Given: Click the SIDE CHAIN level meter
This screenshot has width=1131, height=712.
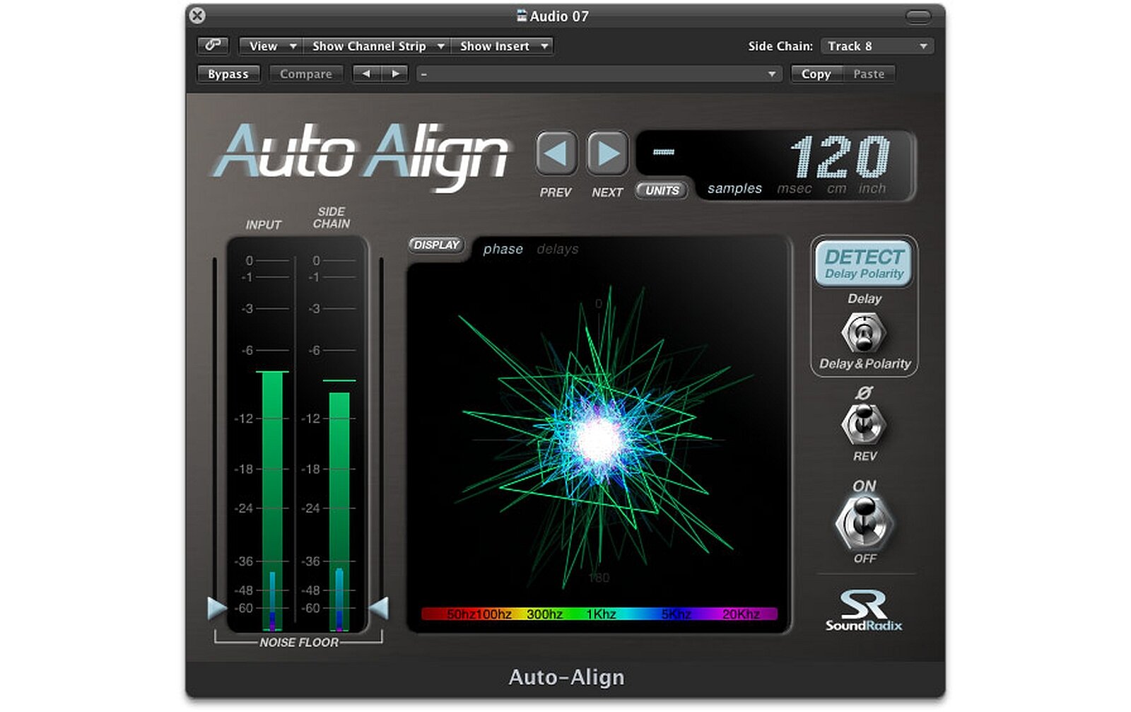Looking at the screenshot, I should pos(339,506).
